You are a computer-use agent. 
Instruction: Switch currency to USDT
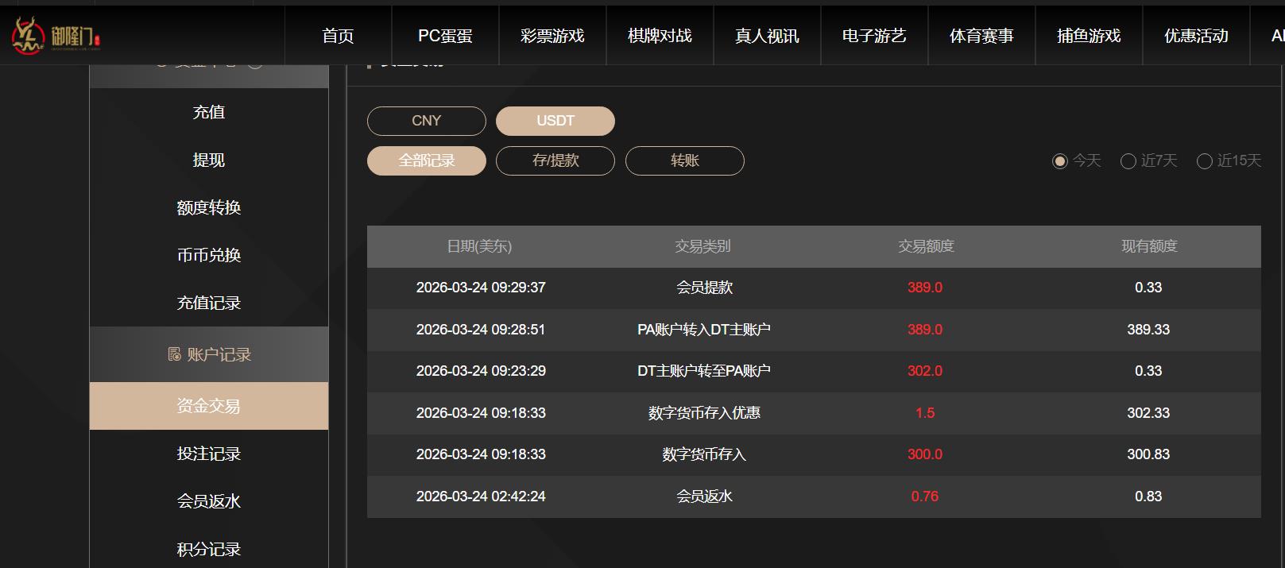click(x=555, y=120)
